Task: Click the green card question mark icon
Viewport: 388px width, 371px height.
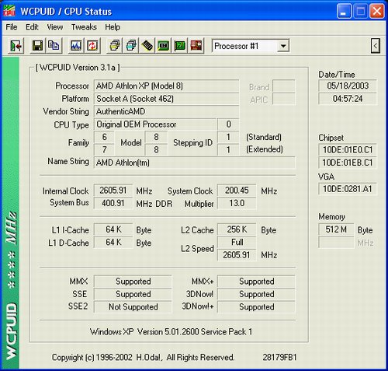Action: 180,46
